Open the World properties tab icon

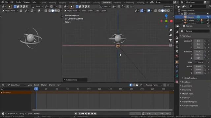point(177,56)
